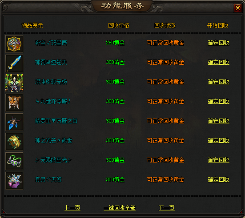Select the purple flower pouch icon 真灵天怒
This screenshot has height=218, width=245.
14,181
